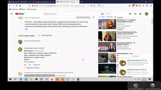Open the Task View taskbar button
This screenshot has height=90, width=161.
tap(15, 79)
